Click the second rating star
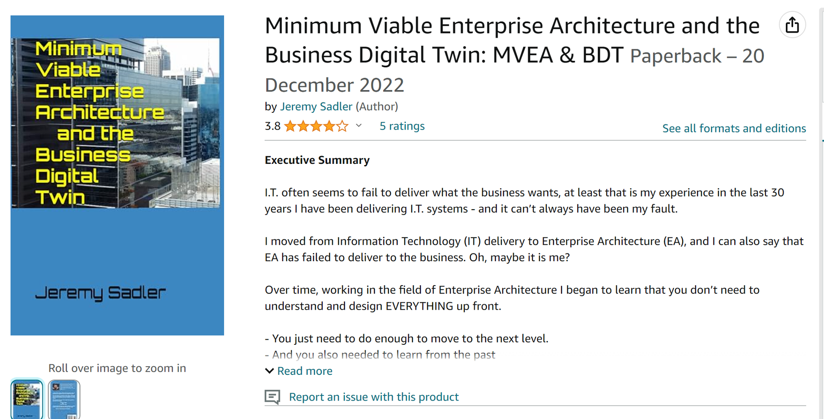Viewport: 824px width, 419px height. [304, 126]
